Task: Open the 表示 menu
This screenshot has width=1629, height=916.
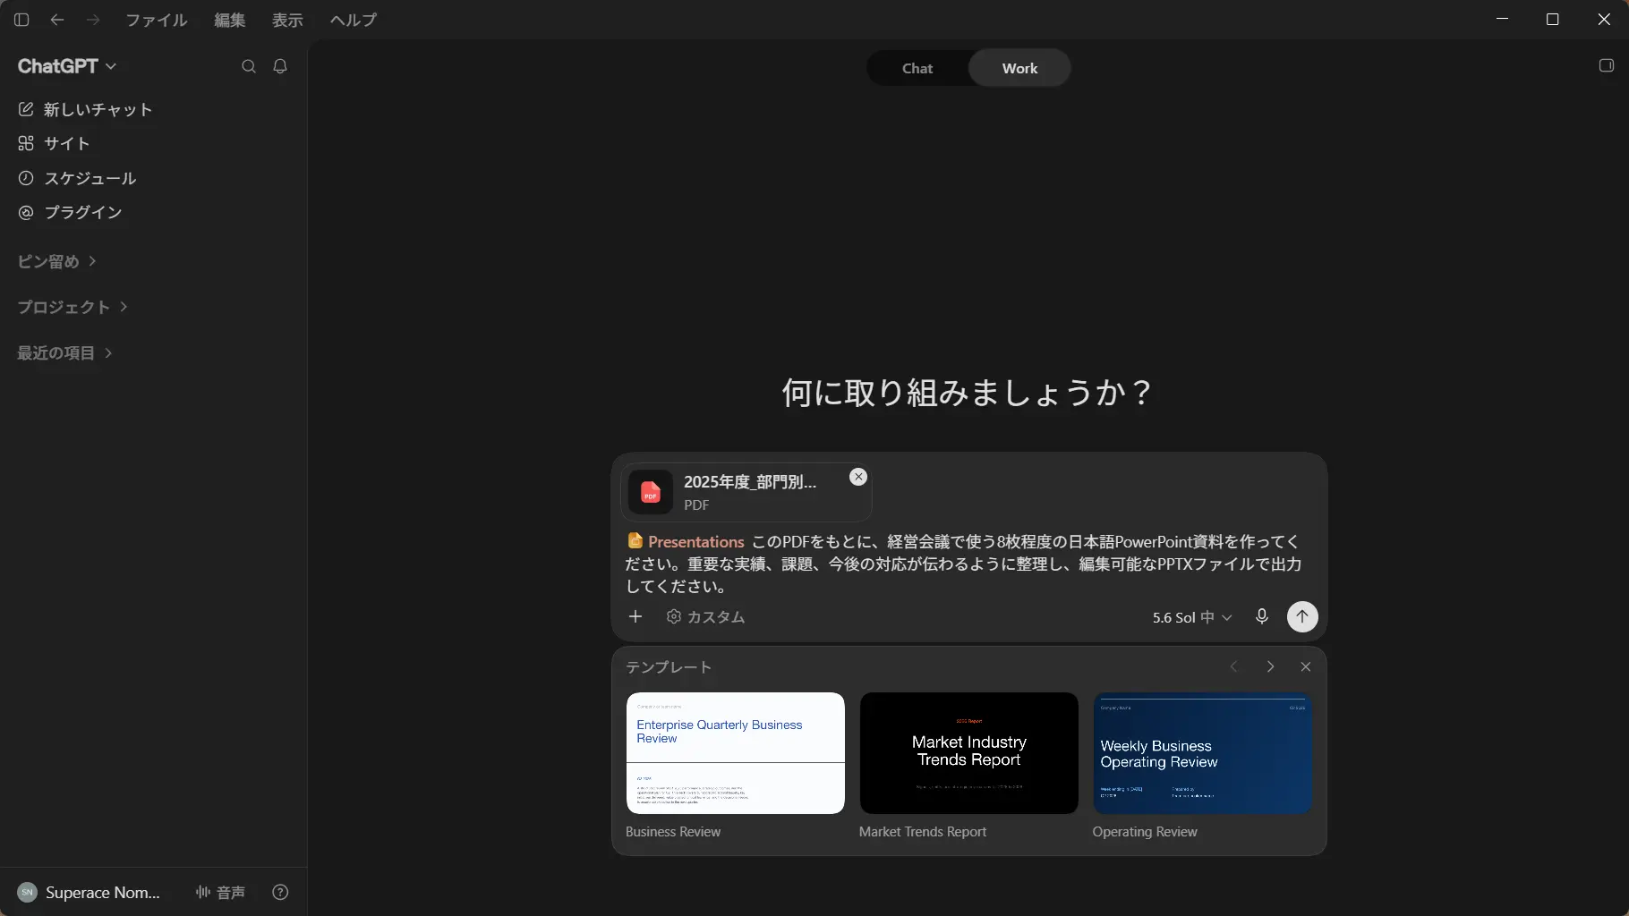Action: click(287, 20)
